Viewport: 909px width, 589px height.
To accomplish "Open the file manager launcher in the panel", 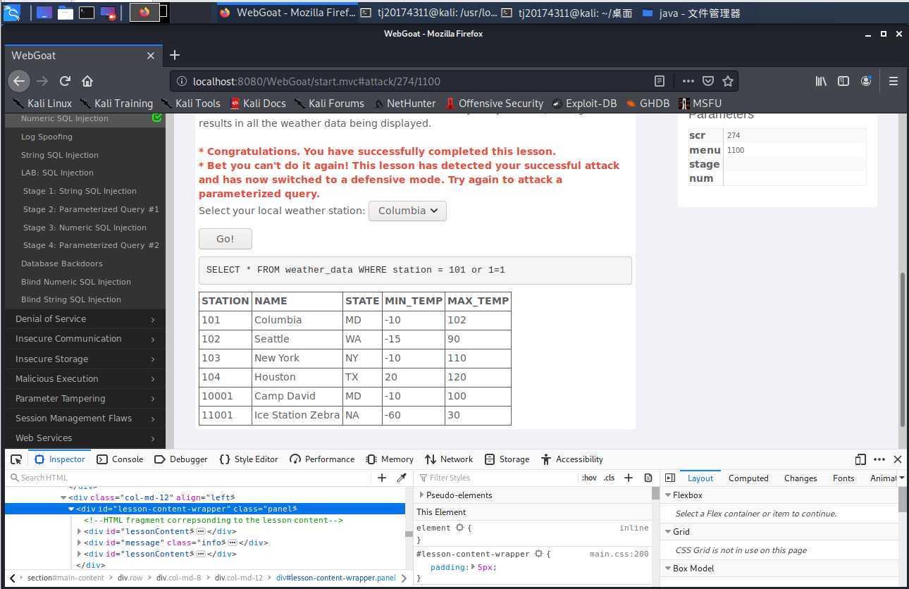I will click(x=66, y=12).
